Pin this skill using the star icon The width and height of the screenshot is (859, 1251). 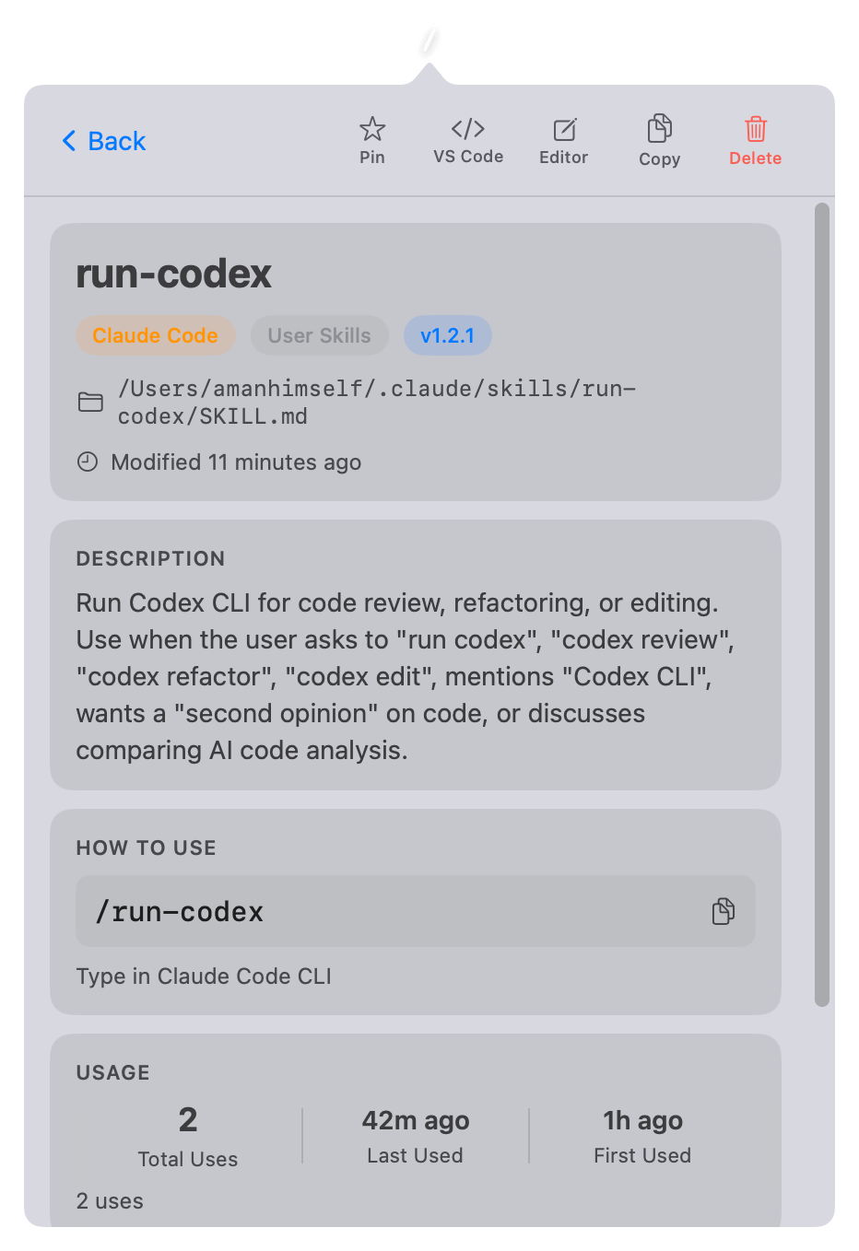[371, 138]
